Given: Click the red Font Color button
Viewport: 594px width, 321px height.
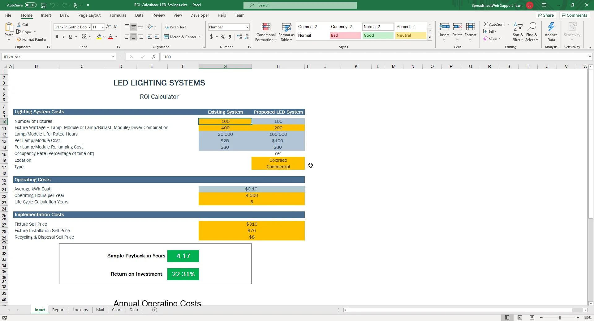Looking at the screenshot, I should point(110,37).
